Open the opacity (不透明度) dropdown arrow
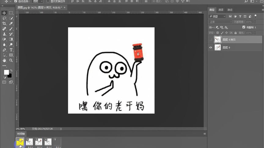This screenshot has width=264, height=148. coord(255,22)
